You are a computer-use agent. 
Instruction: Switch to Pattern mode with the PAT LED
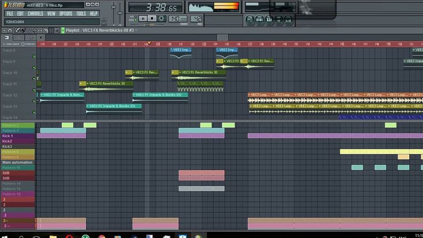(x=136, y=16)
